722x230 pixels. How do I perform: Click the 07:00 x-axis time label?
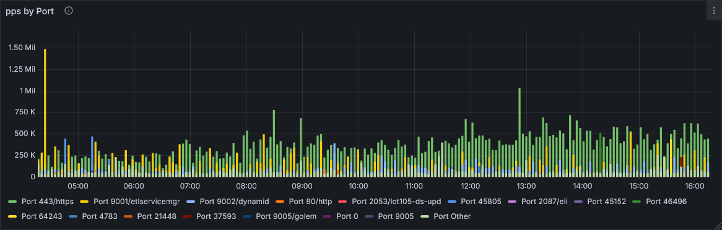[x=189, y=186]
